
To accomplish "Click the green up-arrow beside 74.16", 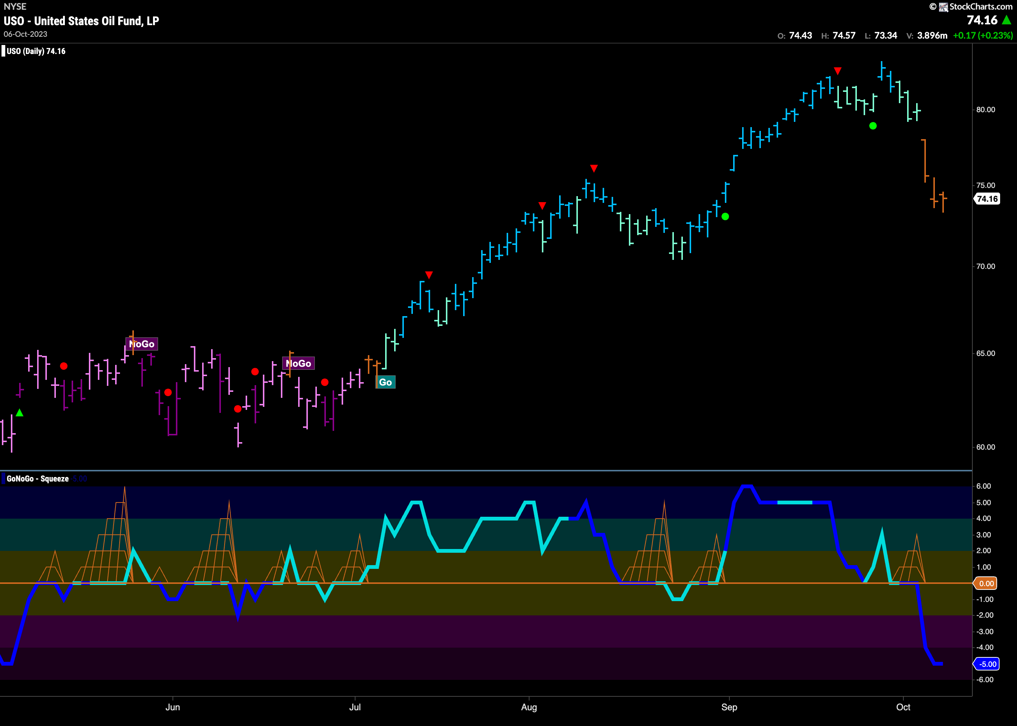I will 1006,19.
